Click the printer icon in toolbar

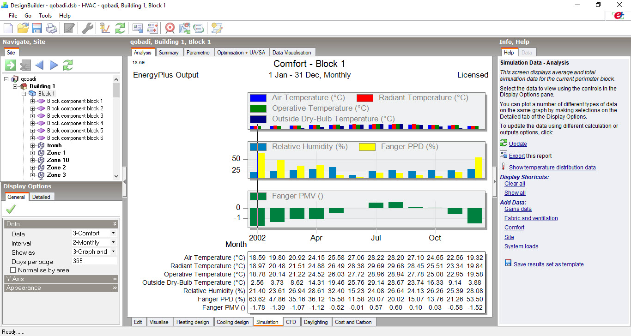click(51, 28)
